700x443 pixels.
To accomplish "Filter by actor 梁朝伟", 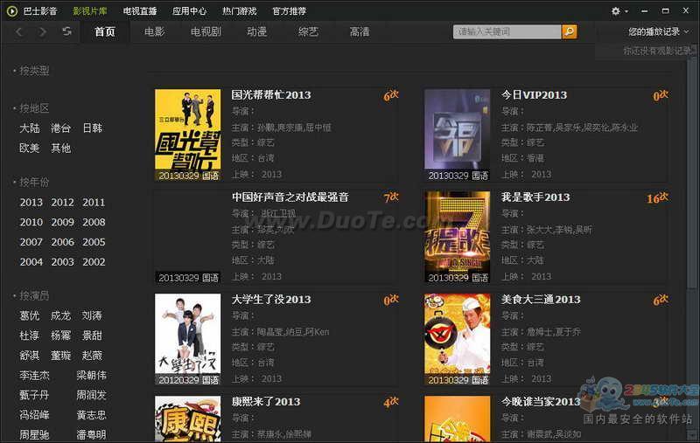I will pyautogui.click(x=91, y=375).
